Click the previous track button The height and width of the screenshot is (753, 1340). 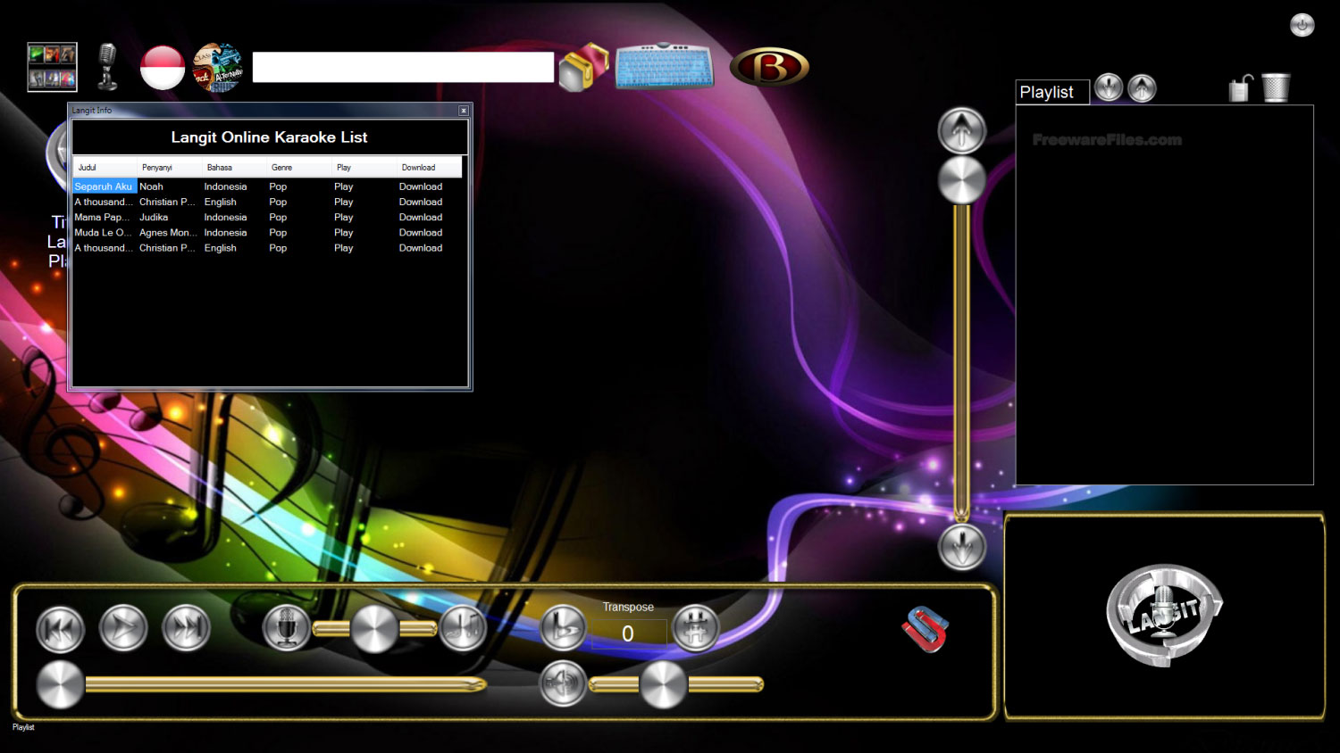(60, 628)
